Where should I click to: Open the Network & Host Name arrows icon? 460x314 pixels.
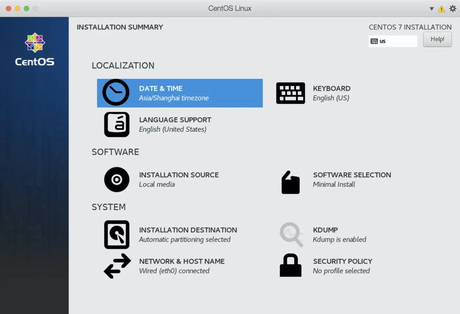(117, 266)
